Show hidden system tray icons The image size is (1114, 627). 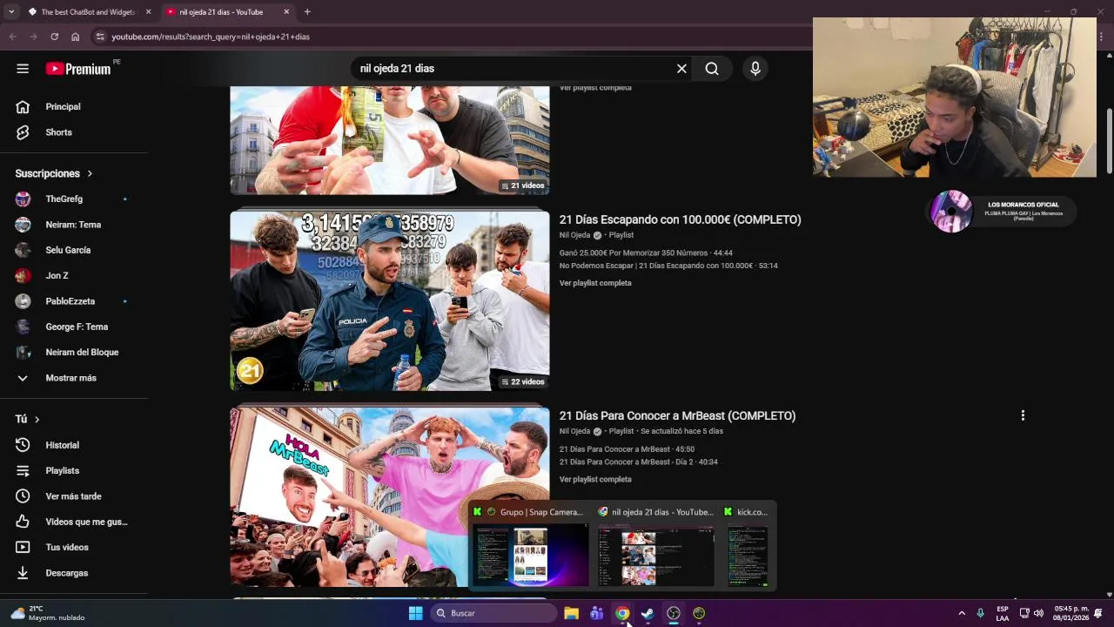[x=962, y=613]
